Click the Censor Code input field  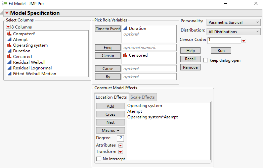point(224,40)
